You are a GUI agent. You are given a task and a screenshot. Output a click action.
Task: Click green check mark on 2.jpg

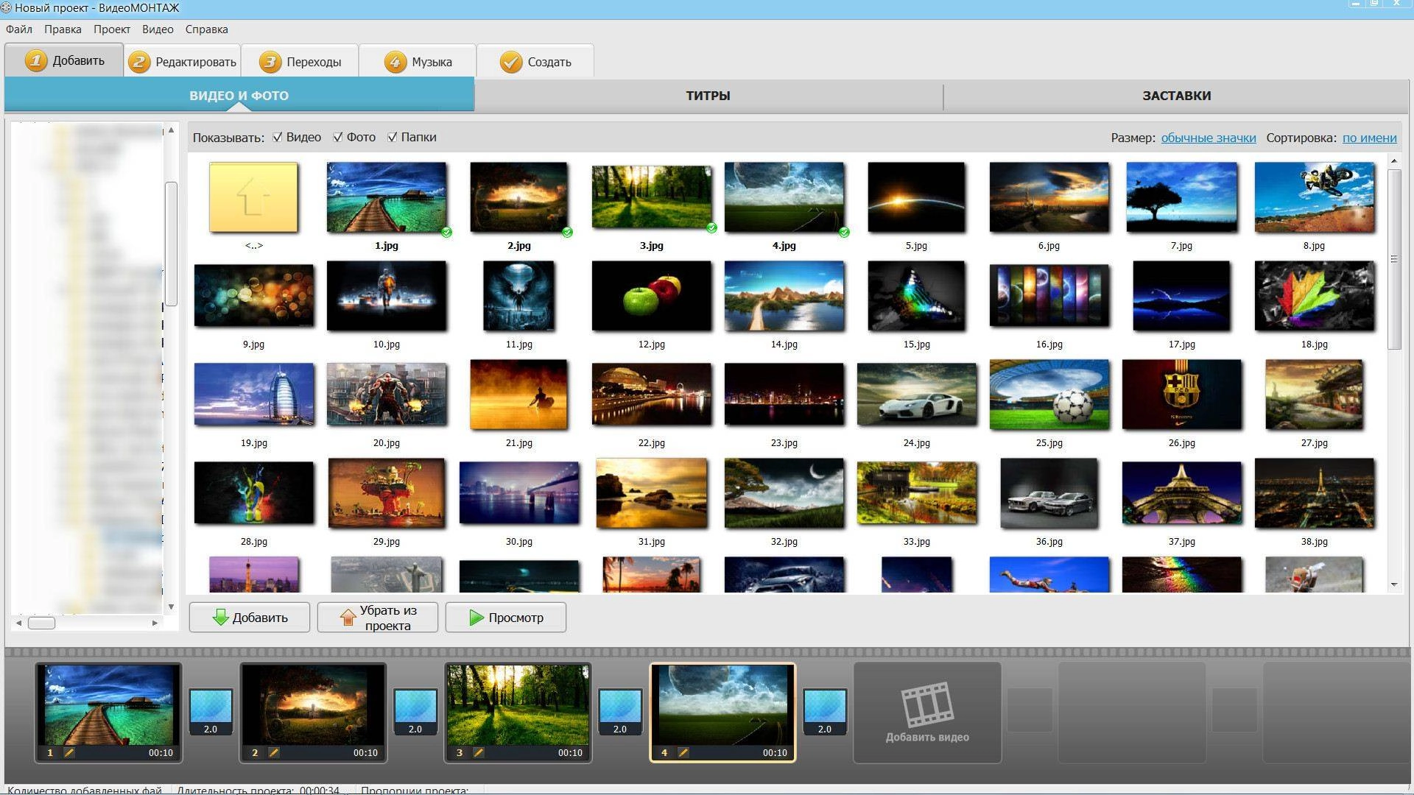pos(567,232)
